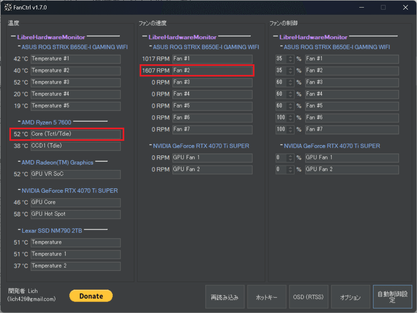
Task: Click the Fan #3 speed name field
Action: [x=212, y=82]
